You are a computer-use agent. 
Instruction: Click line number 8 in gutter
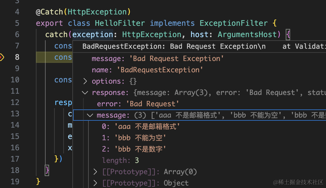coord(17,57)
